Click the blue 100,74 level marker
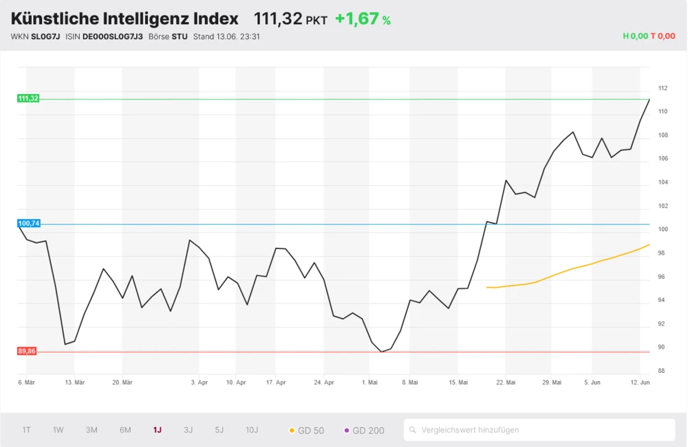The width and height of the screenshot is (688, 447). click(x=28, y=223)
